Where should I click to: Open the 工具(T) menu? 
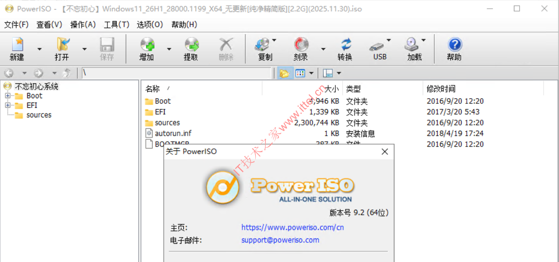(x=117, y=24)
